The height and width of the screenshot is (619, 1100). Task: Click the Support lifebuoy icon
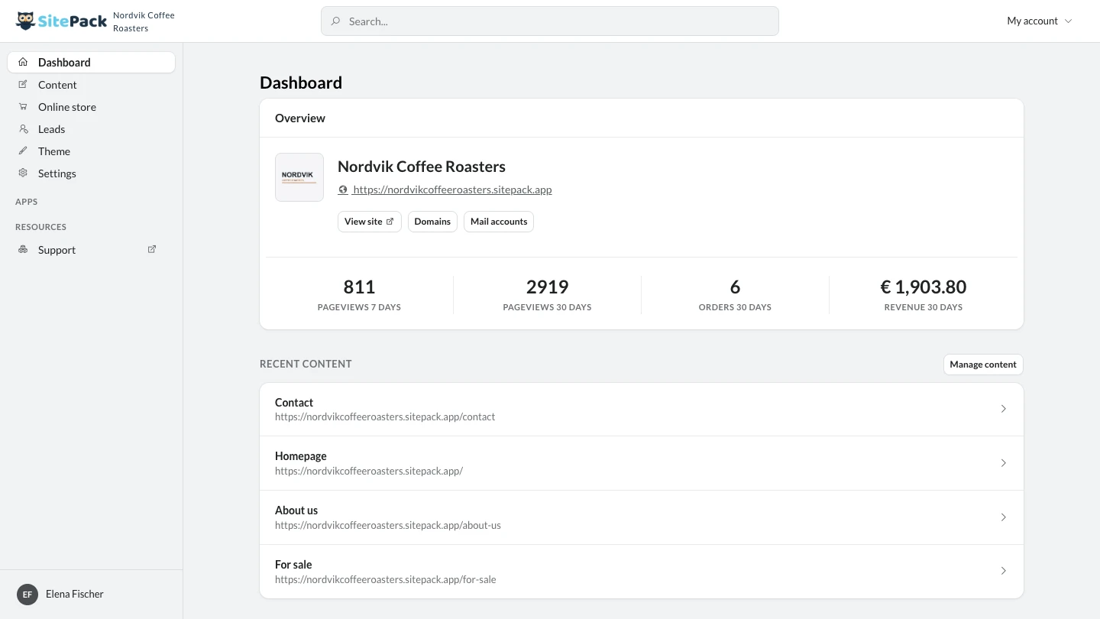(x=23, y=249)
